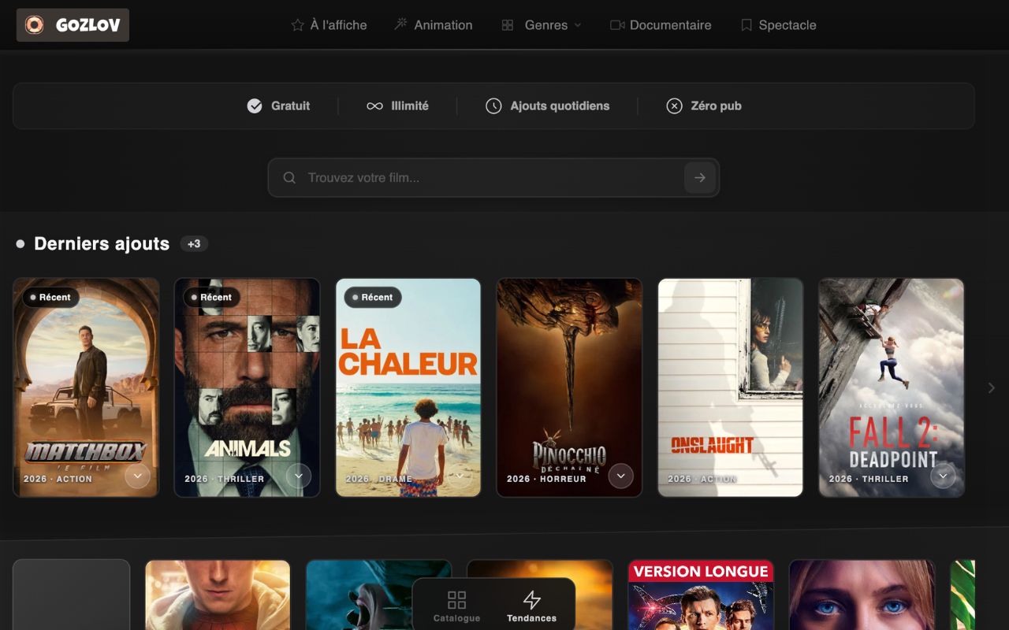Expand the chevron on La Chaleur card

460,476
